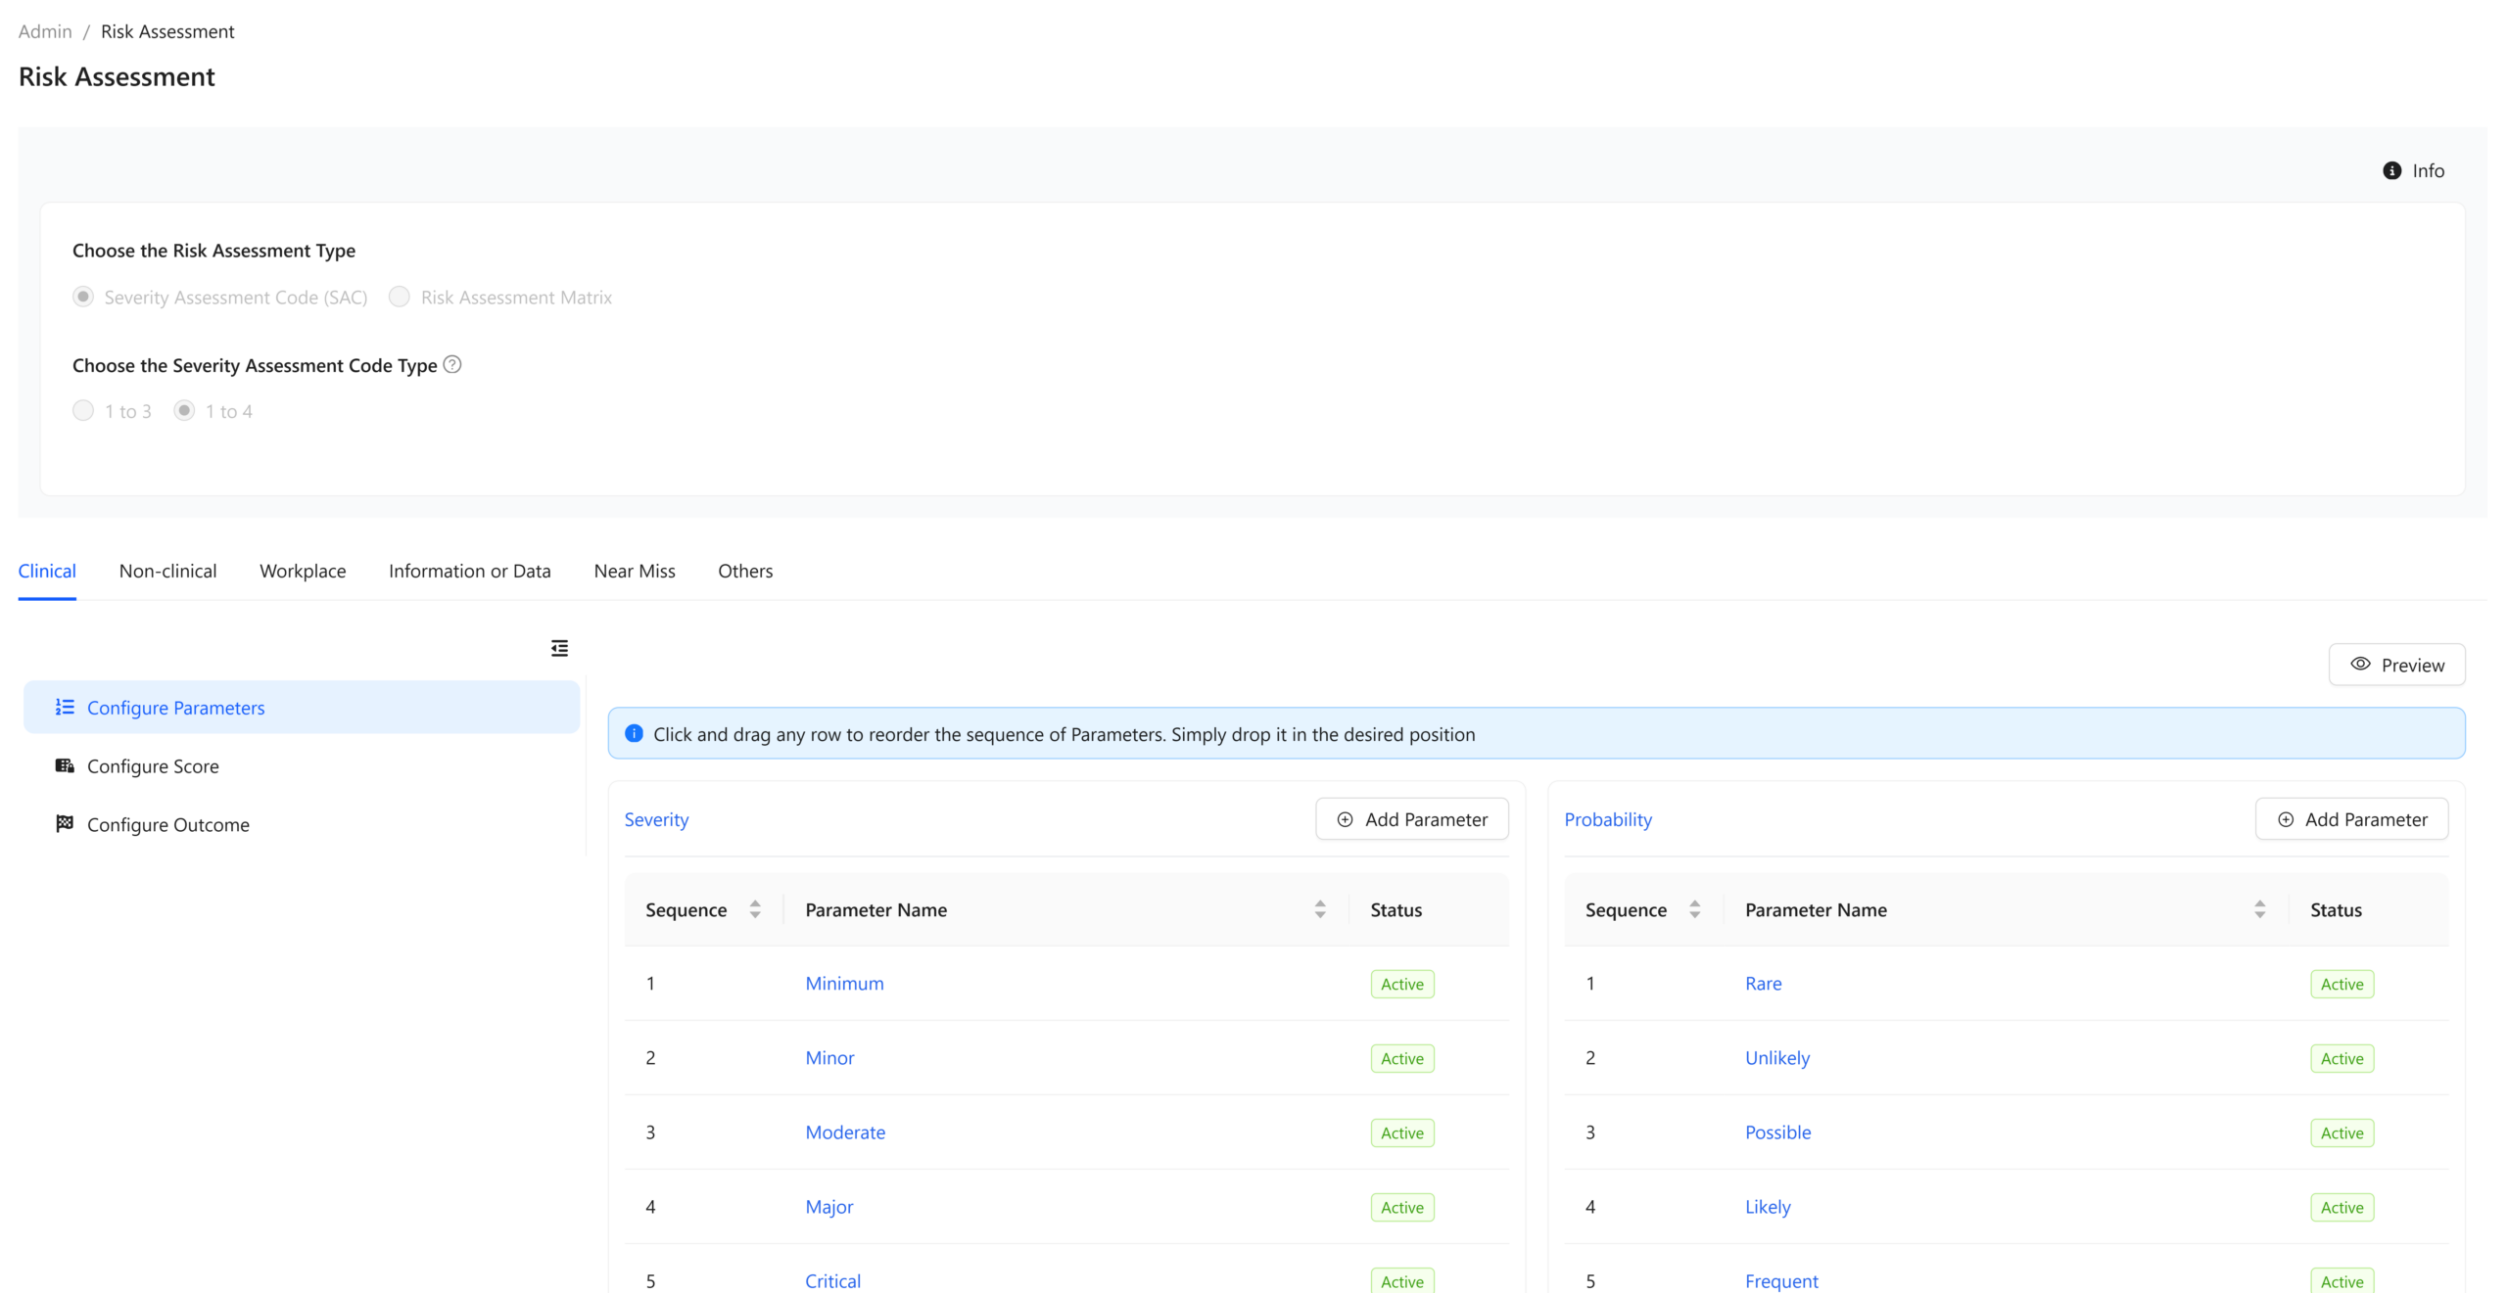2507x1293 pixels.
Task: Switch to the Non-clinical tab
Action: 167,571
